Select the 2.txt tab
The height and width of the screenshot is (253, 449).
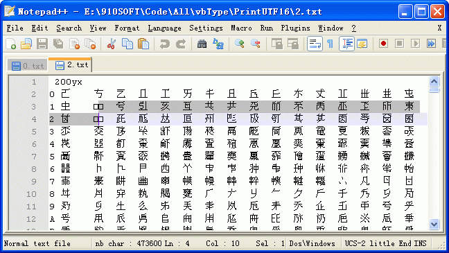tap(71, 64)
